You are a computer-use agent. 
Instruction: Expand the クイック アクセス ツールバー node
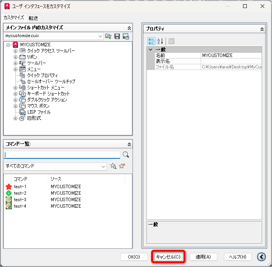pos(15,51)
